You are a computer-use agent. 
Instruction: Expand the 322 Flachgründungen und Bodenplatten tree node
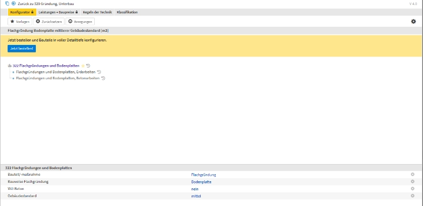point(10,66)
